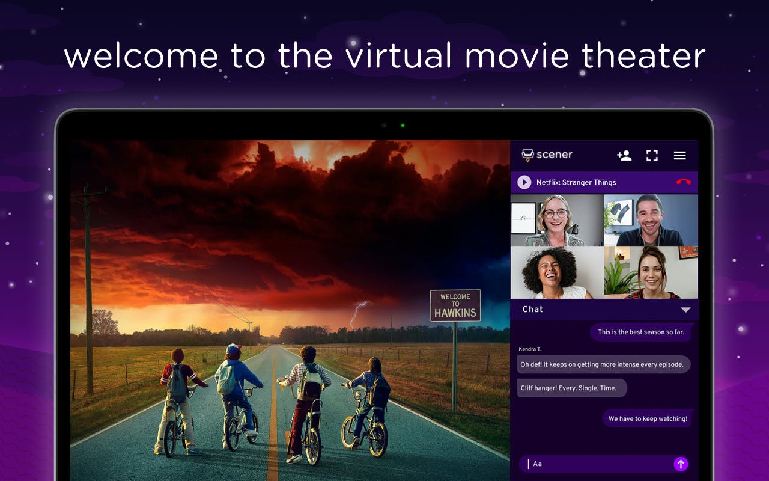Click message "Cliff hanger! Every. Single. Time."

pyautogui.click(x=572, y=388)
